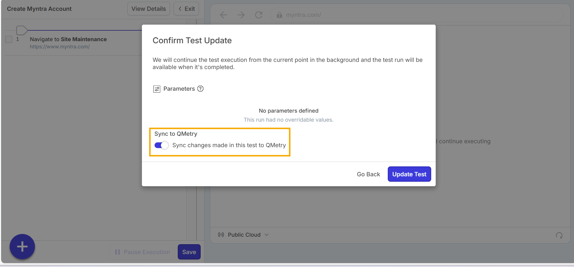574x267 pixels.
Task: Click the refresh icon beside Public Cloud bar
Action: click(559, 235)
